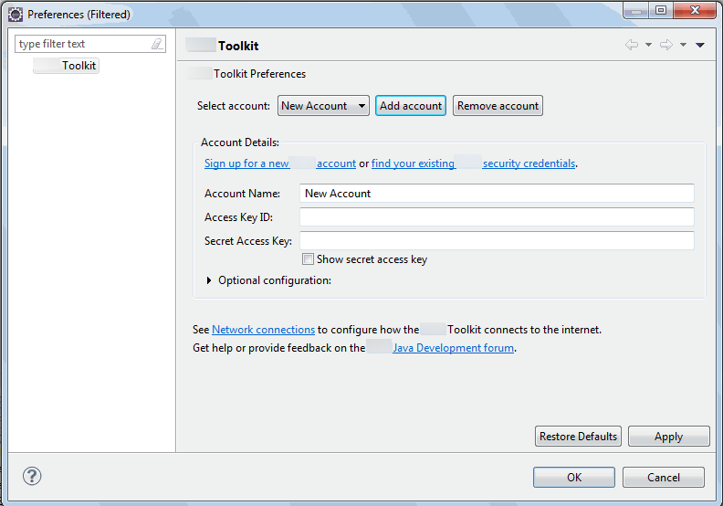Open the Network connections link
Image resolution: width=723 pixels, height=506 pixels.
264,330
